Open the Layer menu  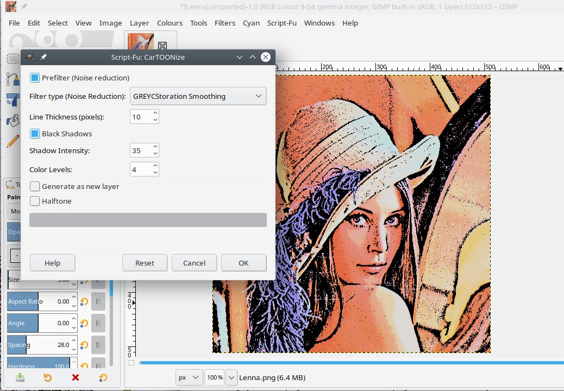click(139, 23)
